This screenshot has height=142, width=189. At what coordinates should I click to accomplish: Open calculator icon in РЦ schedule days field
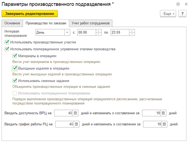77,124
